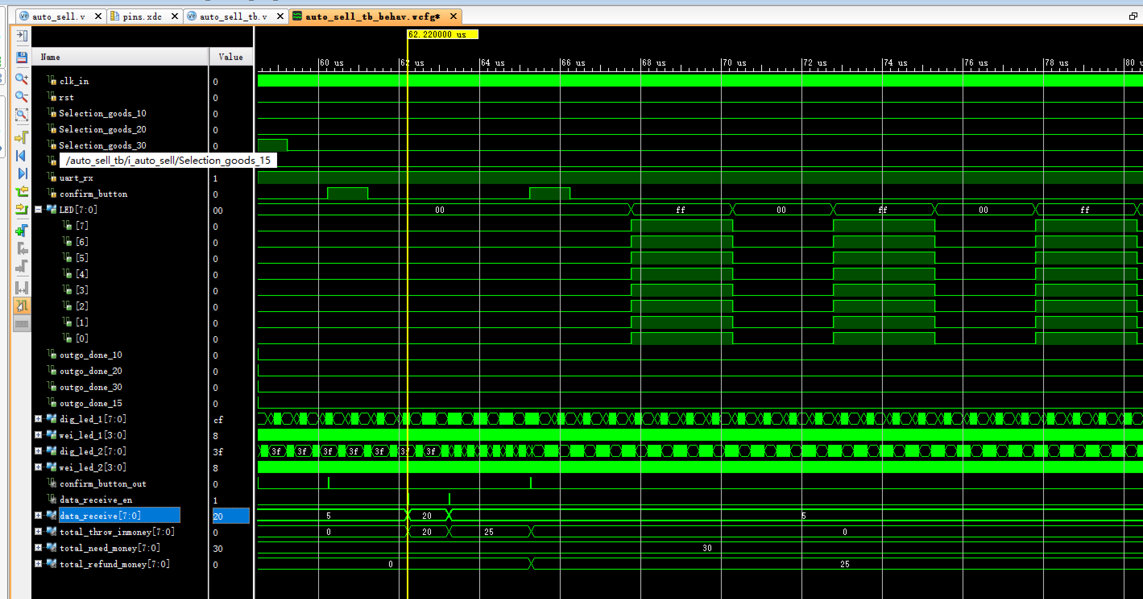Select the confirm_button signal

point(93,194)
